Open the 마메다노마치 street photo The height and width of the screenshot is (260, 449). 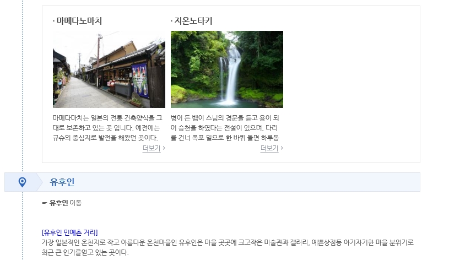click(109, 69)
